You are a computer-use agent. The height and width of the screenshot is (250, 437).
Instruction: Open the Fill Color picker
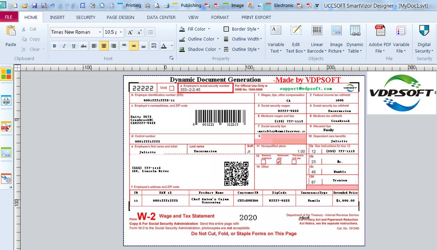pos(197,29)
